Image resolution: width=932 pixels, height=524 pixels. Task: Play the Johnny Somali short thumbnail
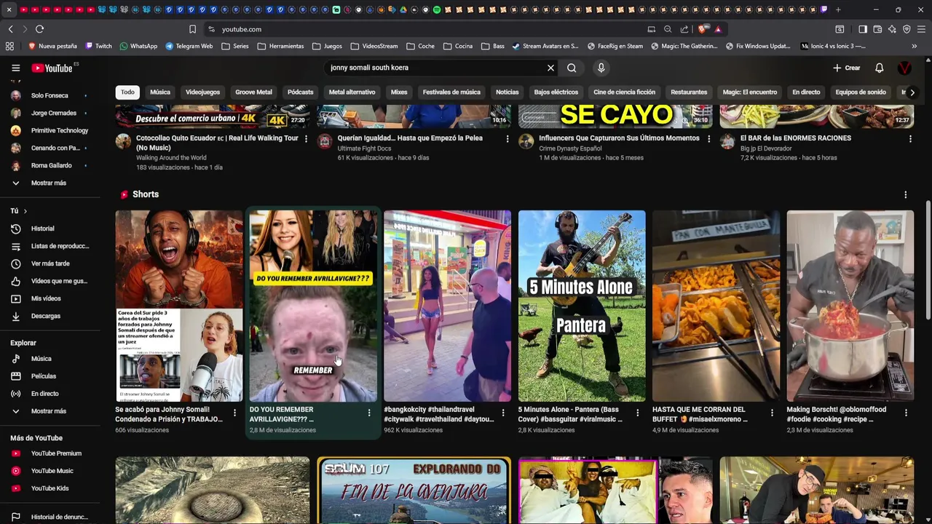(x=179, y=306)
